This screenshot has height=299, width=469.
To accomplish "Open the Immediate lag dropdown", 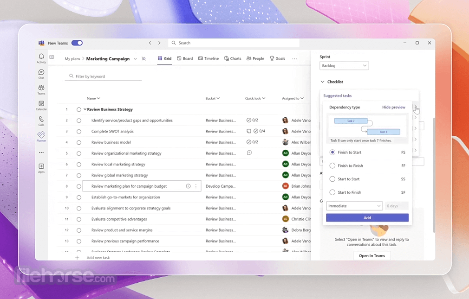I will coord(354,206).
